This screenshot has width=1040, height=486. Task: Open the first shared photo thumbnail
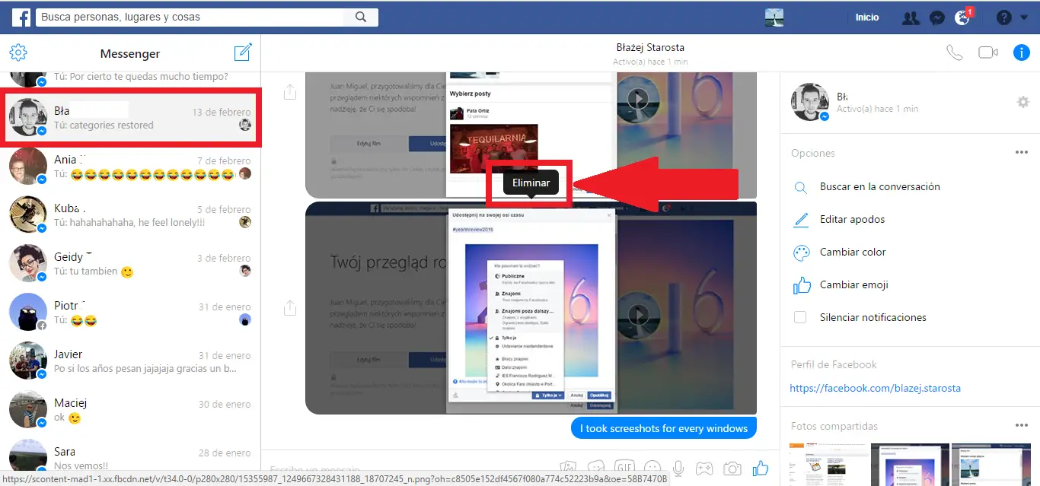828,465
